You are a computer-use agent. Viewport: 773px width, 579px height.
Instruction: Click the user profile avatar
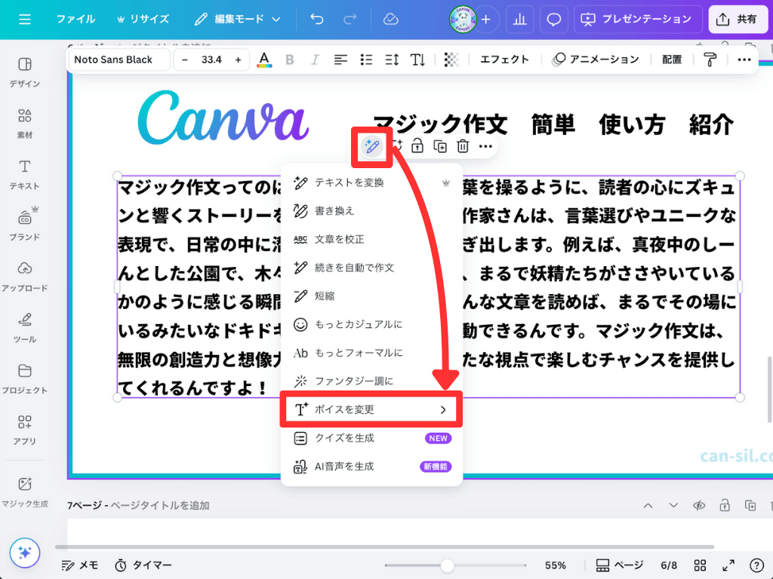[463, 19]
